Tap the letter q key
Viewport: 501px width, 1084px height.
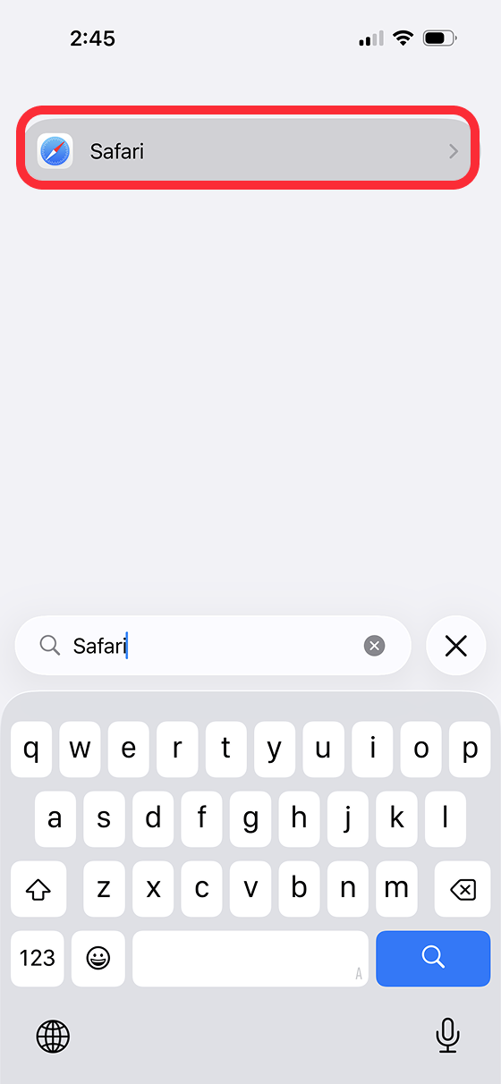30,749
